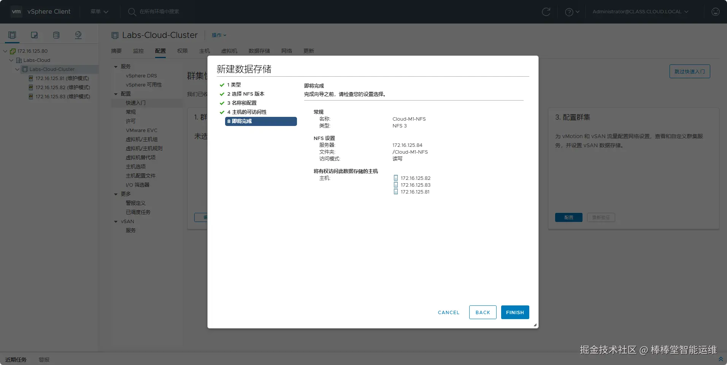Click the host icon for 172.16.125.83 in tree
Screen dimensions: 727x365
coord(31,97)
